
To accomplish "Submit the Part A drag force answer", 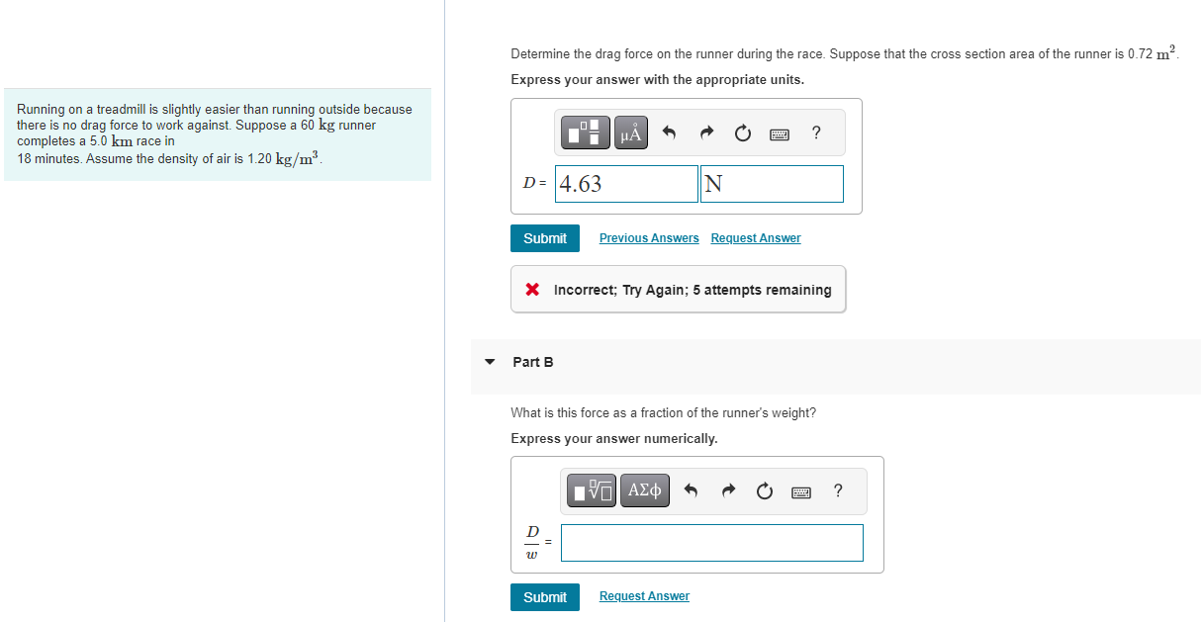I will (544, 237).
